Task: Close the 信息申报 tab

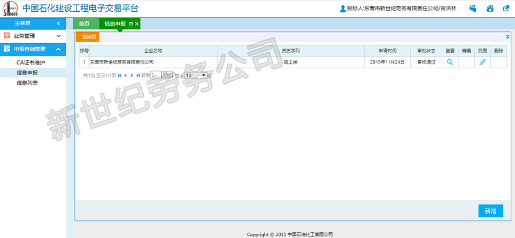Action: [x=137, y=23]
